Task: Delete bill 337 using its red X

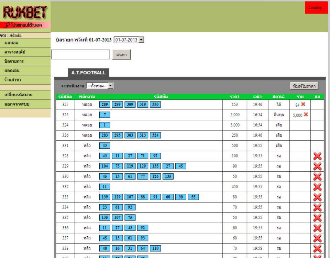Action: [x=317, y=238]
